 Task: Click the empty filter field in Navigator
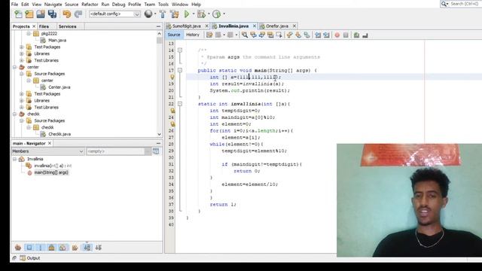pos(116,151)
